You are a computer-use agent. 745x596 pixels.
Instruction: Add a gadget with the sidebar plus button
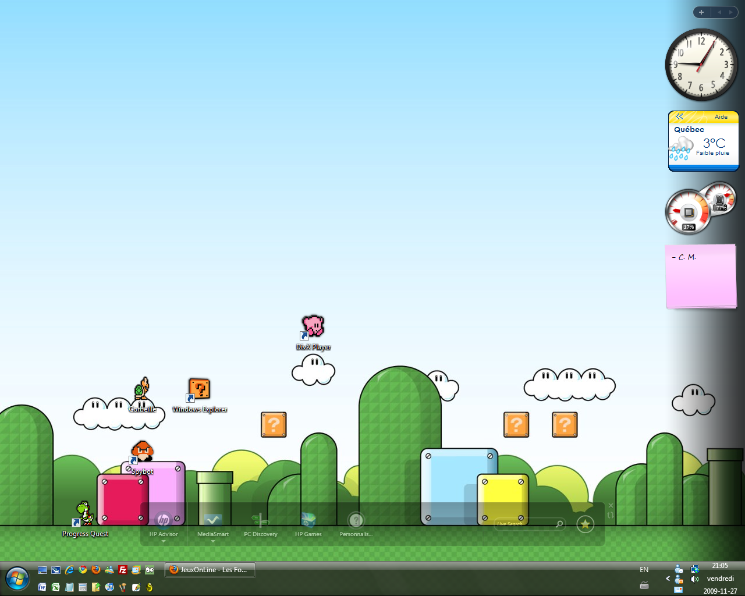[701, 12]
